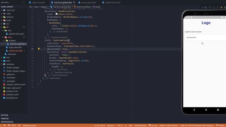Screen dimensions: 226x127
Task: Trigger Flutter hot reload lightning icon
Action: (221, 7)
